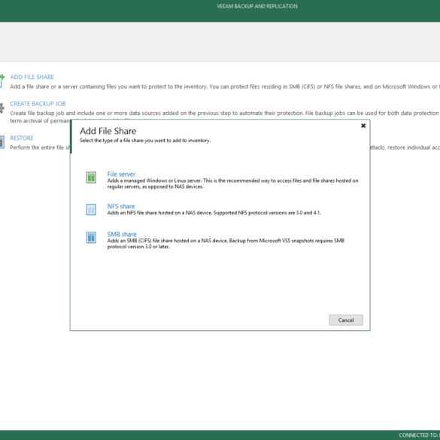Screen dimensions: 440x440
Task: Select the SMB share option
Action: click(x=122, y=235)
